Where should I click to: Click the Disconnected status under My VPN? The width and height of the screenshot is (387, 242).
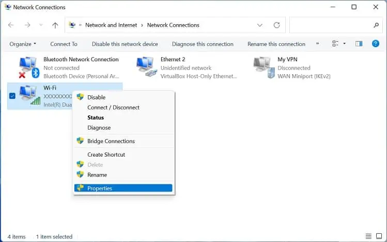click(293, 68)
